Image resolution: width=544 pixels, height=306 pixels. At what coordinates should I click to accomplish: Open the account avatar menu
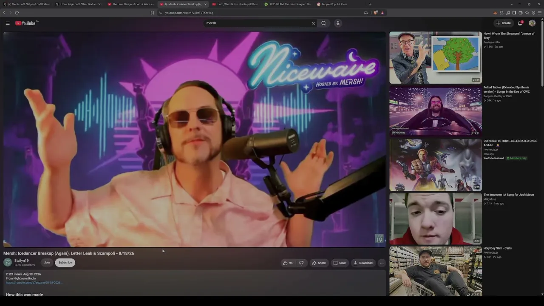(x=532, y=23)
